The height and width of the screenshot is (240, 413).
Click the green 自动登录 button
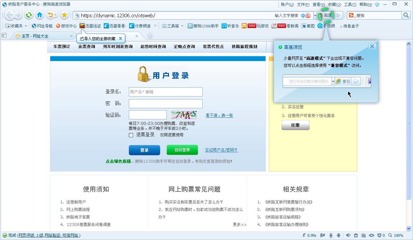point(182,150)
